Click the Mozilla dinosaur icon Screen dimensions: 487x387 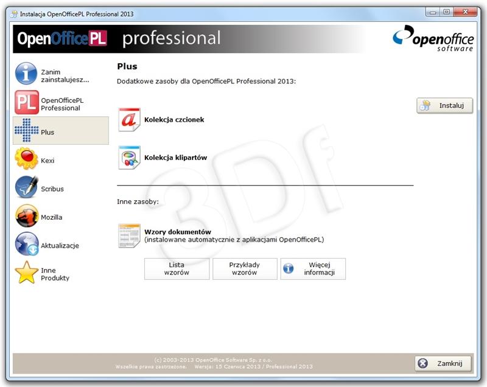pyautogui.click(x=27, y=215)
